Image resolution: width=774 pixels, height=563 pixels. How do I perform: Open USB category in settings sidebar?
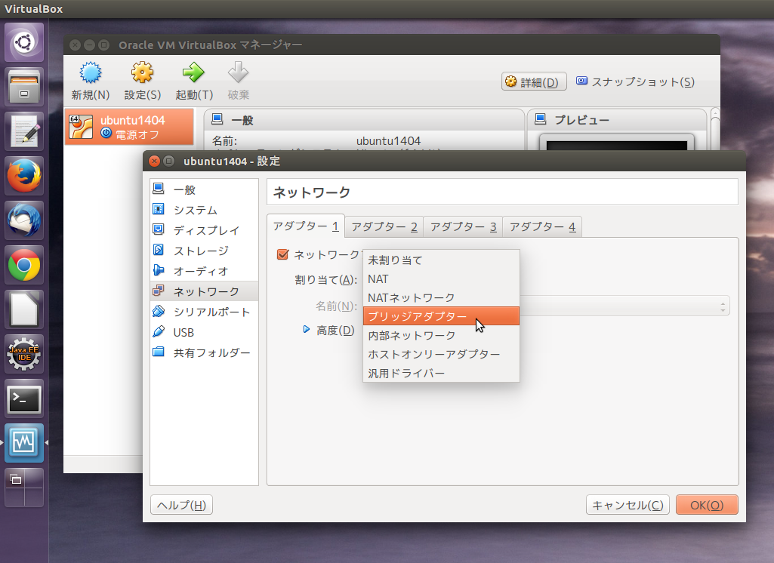204,332
